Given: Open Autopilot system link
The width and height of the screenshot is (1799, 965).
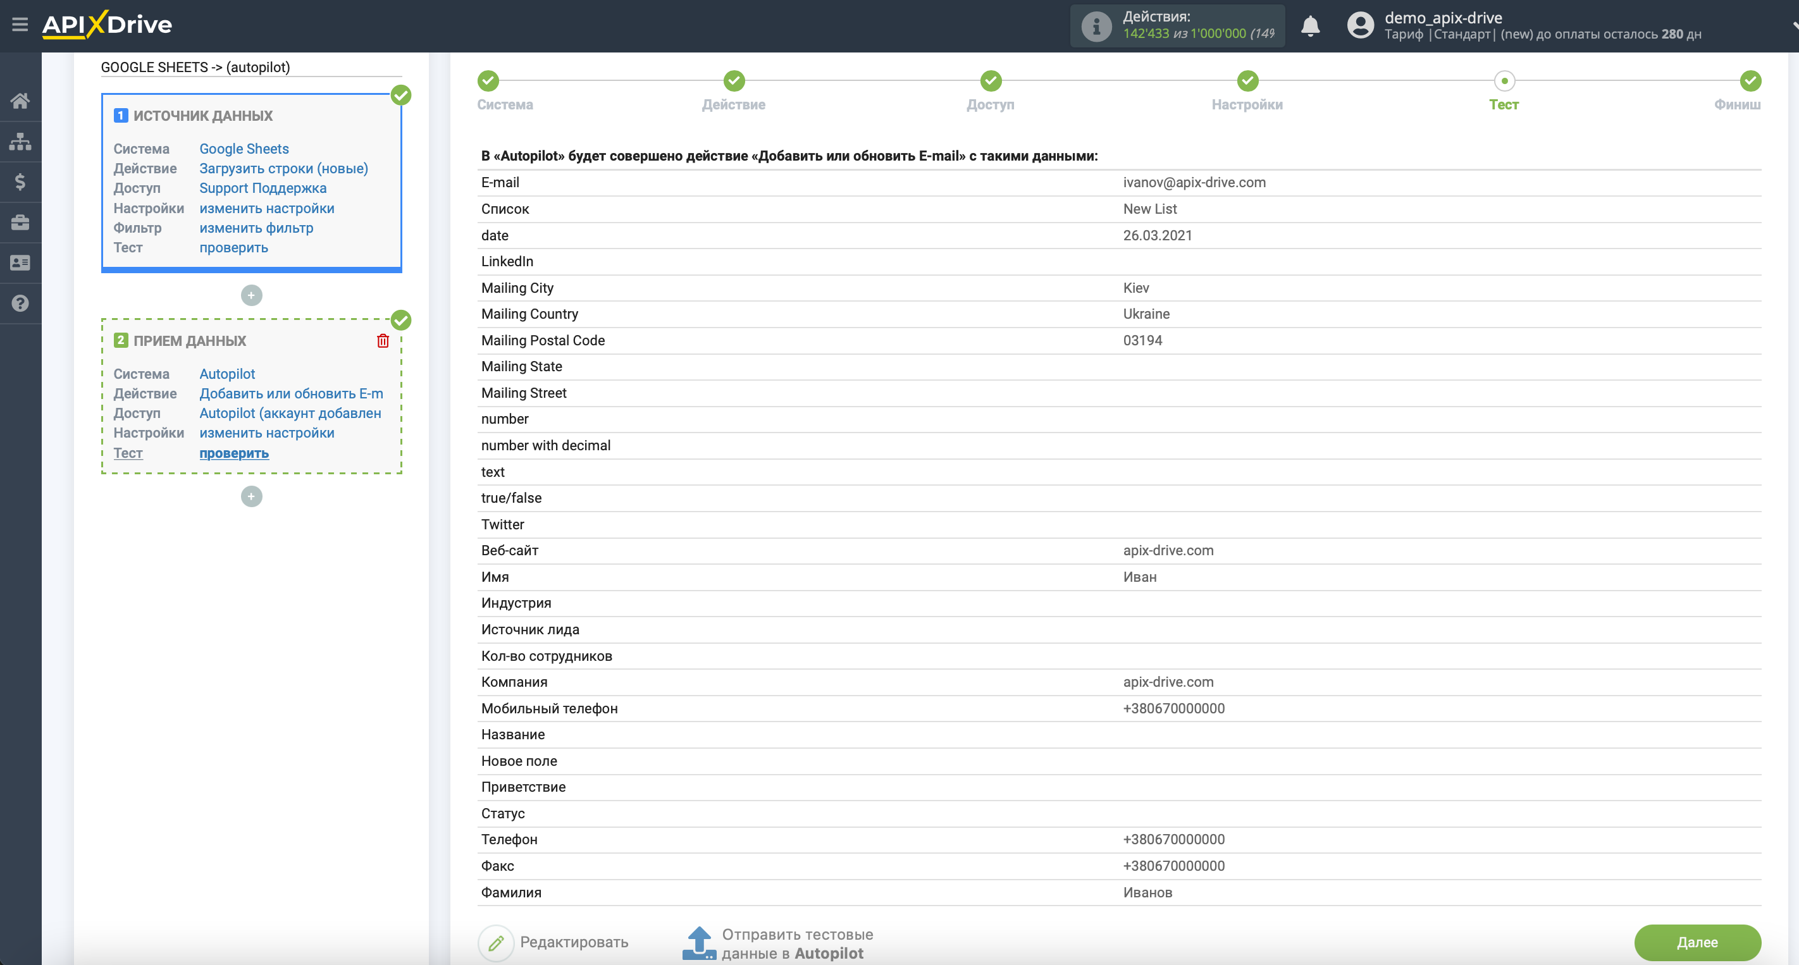Looking at the screenshot, I should (227, 374).
